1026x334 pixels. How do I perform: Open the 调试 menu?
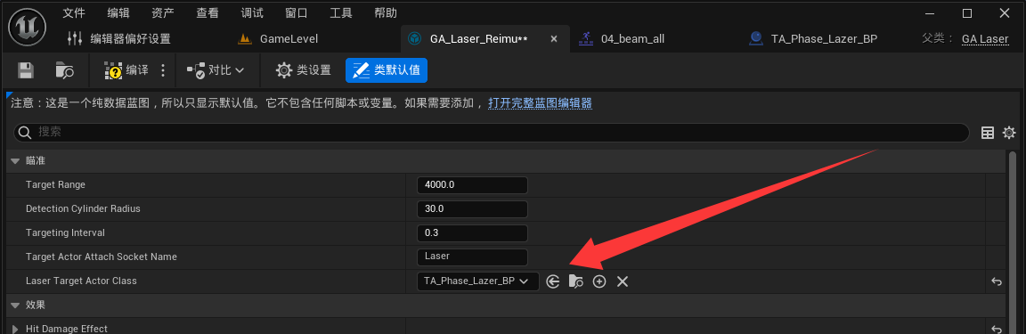coord(252,13)
